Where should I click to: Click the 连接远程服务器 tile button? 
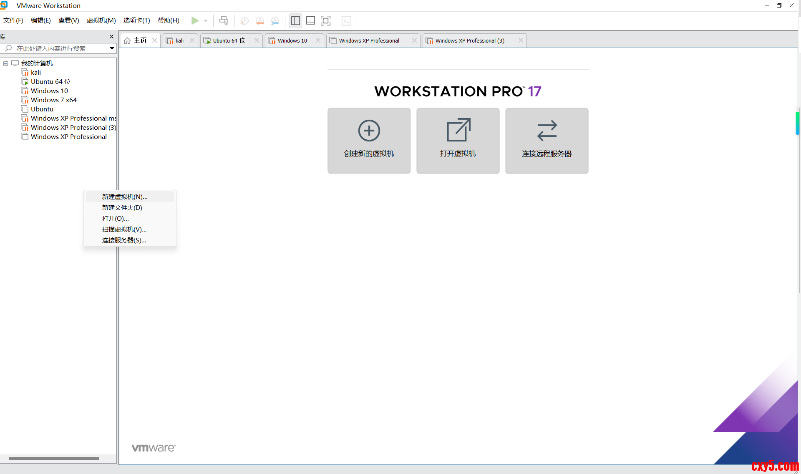click(547, 141)
